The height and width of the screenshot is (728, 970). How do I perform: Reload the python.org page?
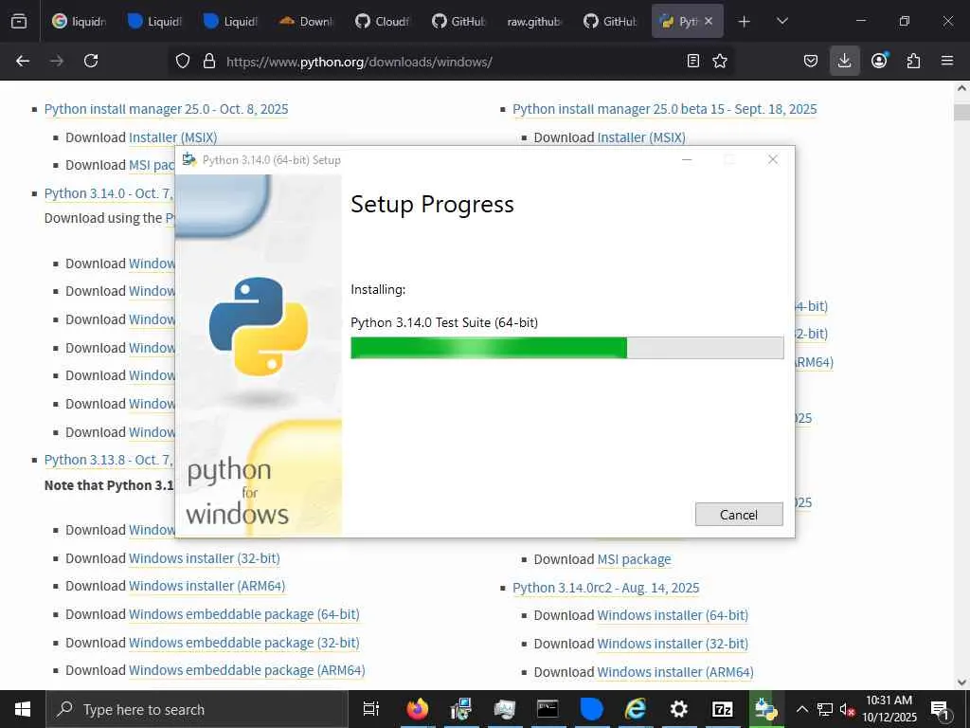(x=91, y=61)
